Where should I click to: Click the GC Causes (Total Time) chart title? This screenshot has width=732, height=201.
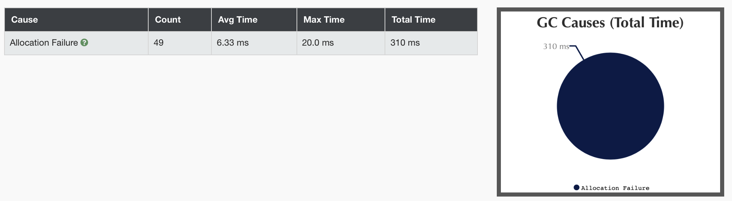coord(610,23)
